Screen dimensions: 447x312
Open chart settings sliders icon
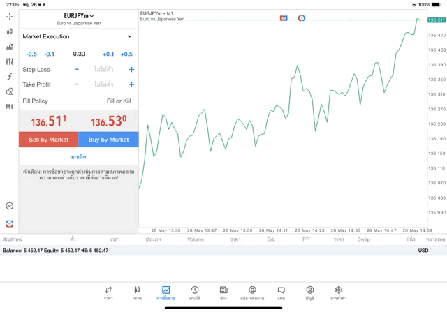click(x=9, y=61)
